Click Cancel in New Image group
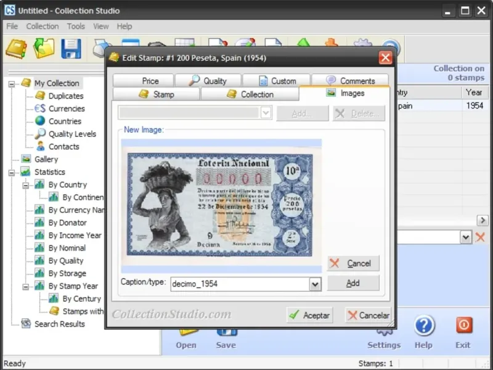This screenshot has width=493, height=370. point(353,263)
